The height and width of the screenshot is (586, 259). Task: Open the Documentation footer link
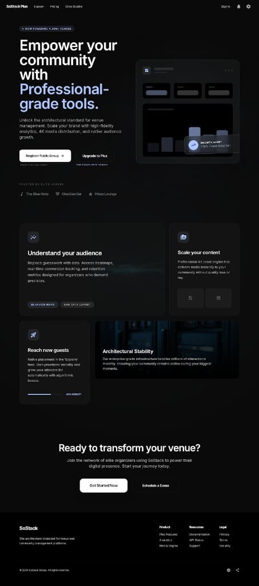[200, 534]
